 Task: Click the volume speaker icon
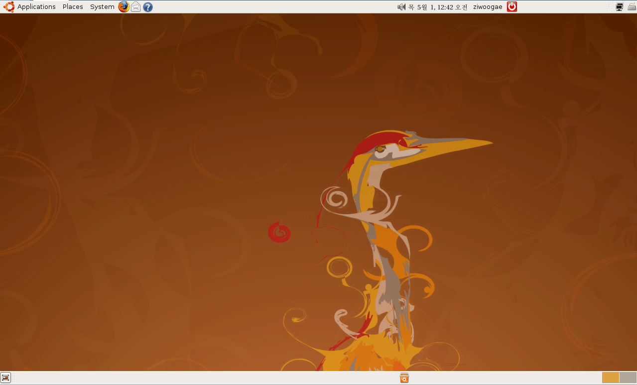(x=401, y=7)
